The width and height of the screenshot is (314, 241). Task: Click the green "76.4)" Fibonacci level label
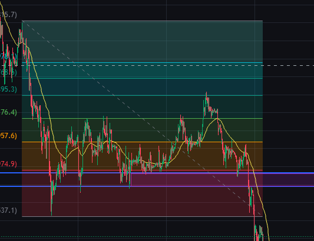tap(8, 112)
